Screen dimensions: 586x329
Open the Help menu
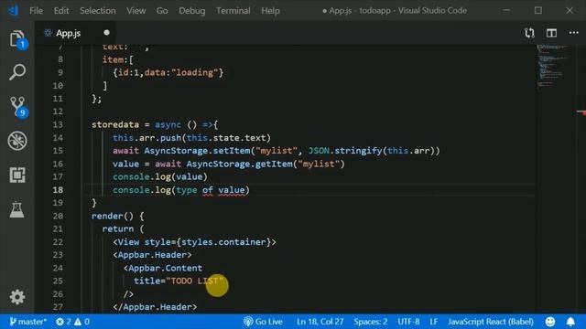pos(270,10)
